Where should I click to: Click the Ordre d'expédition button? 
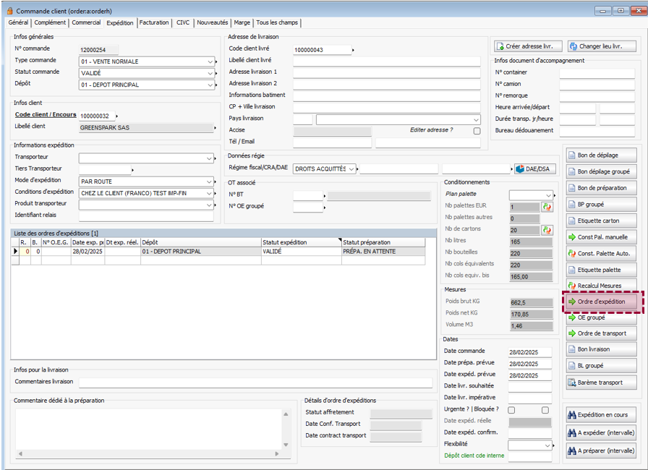(601, 302)
